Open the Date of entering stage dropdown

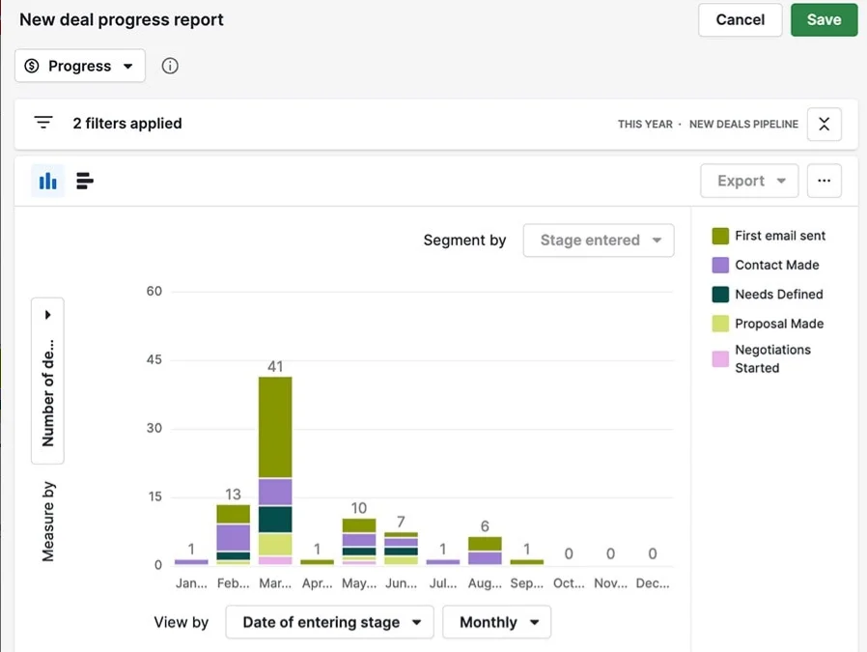[330, 622]
